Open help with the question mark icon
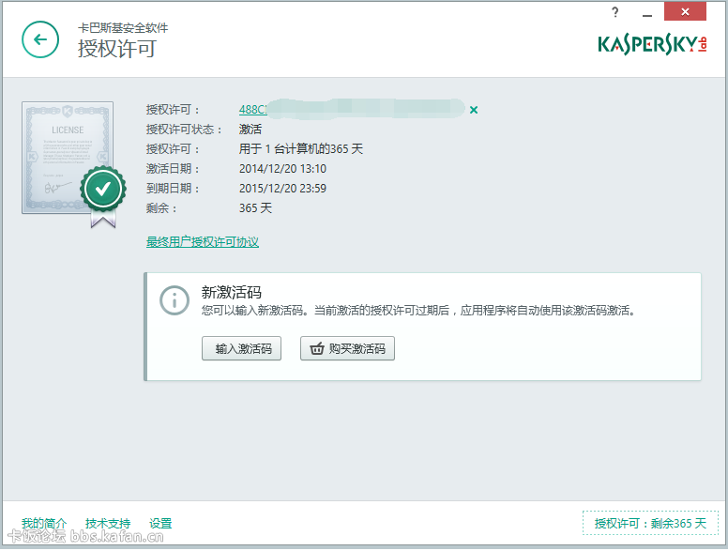Image resolution: width=728 pixels, height=551 pixels. point(615,12)
